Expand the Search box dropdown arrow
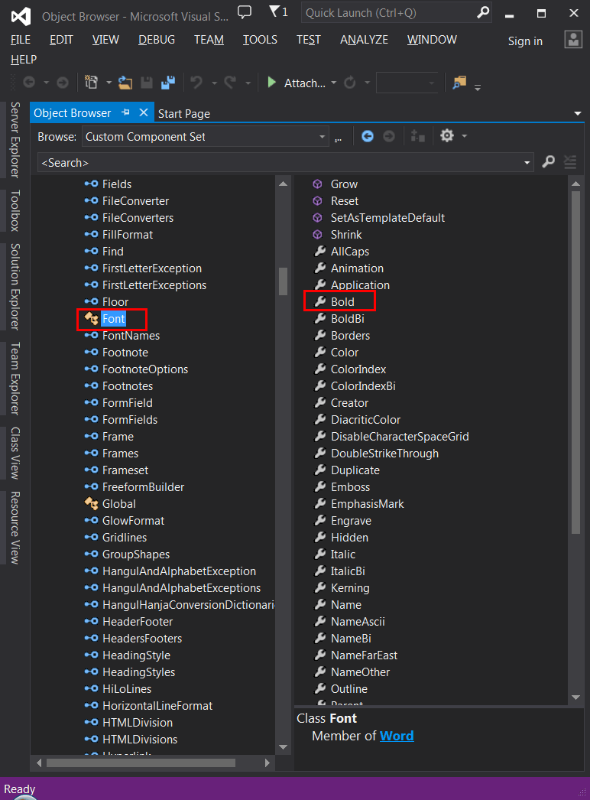 (x=527, y=163)
